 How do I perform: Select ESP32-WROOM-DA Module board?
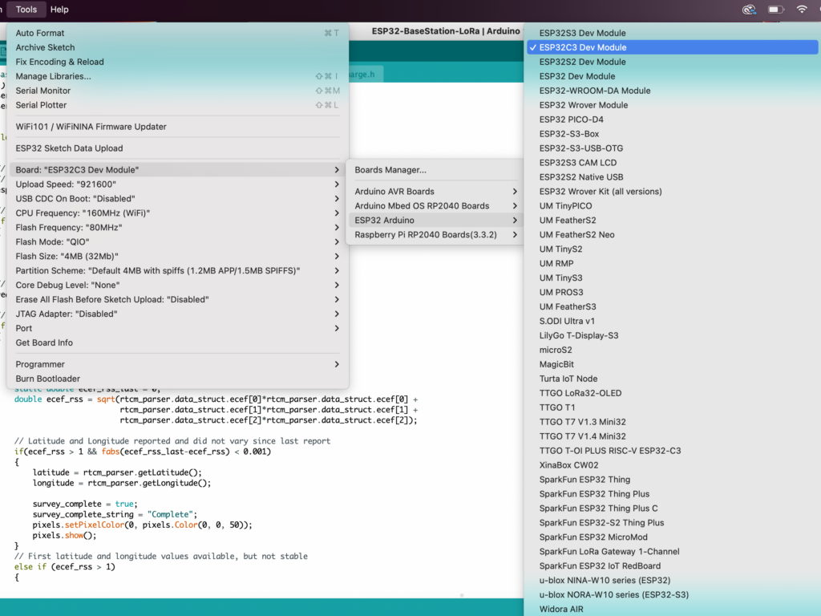pos(673,91)
